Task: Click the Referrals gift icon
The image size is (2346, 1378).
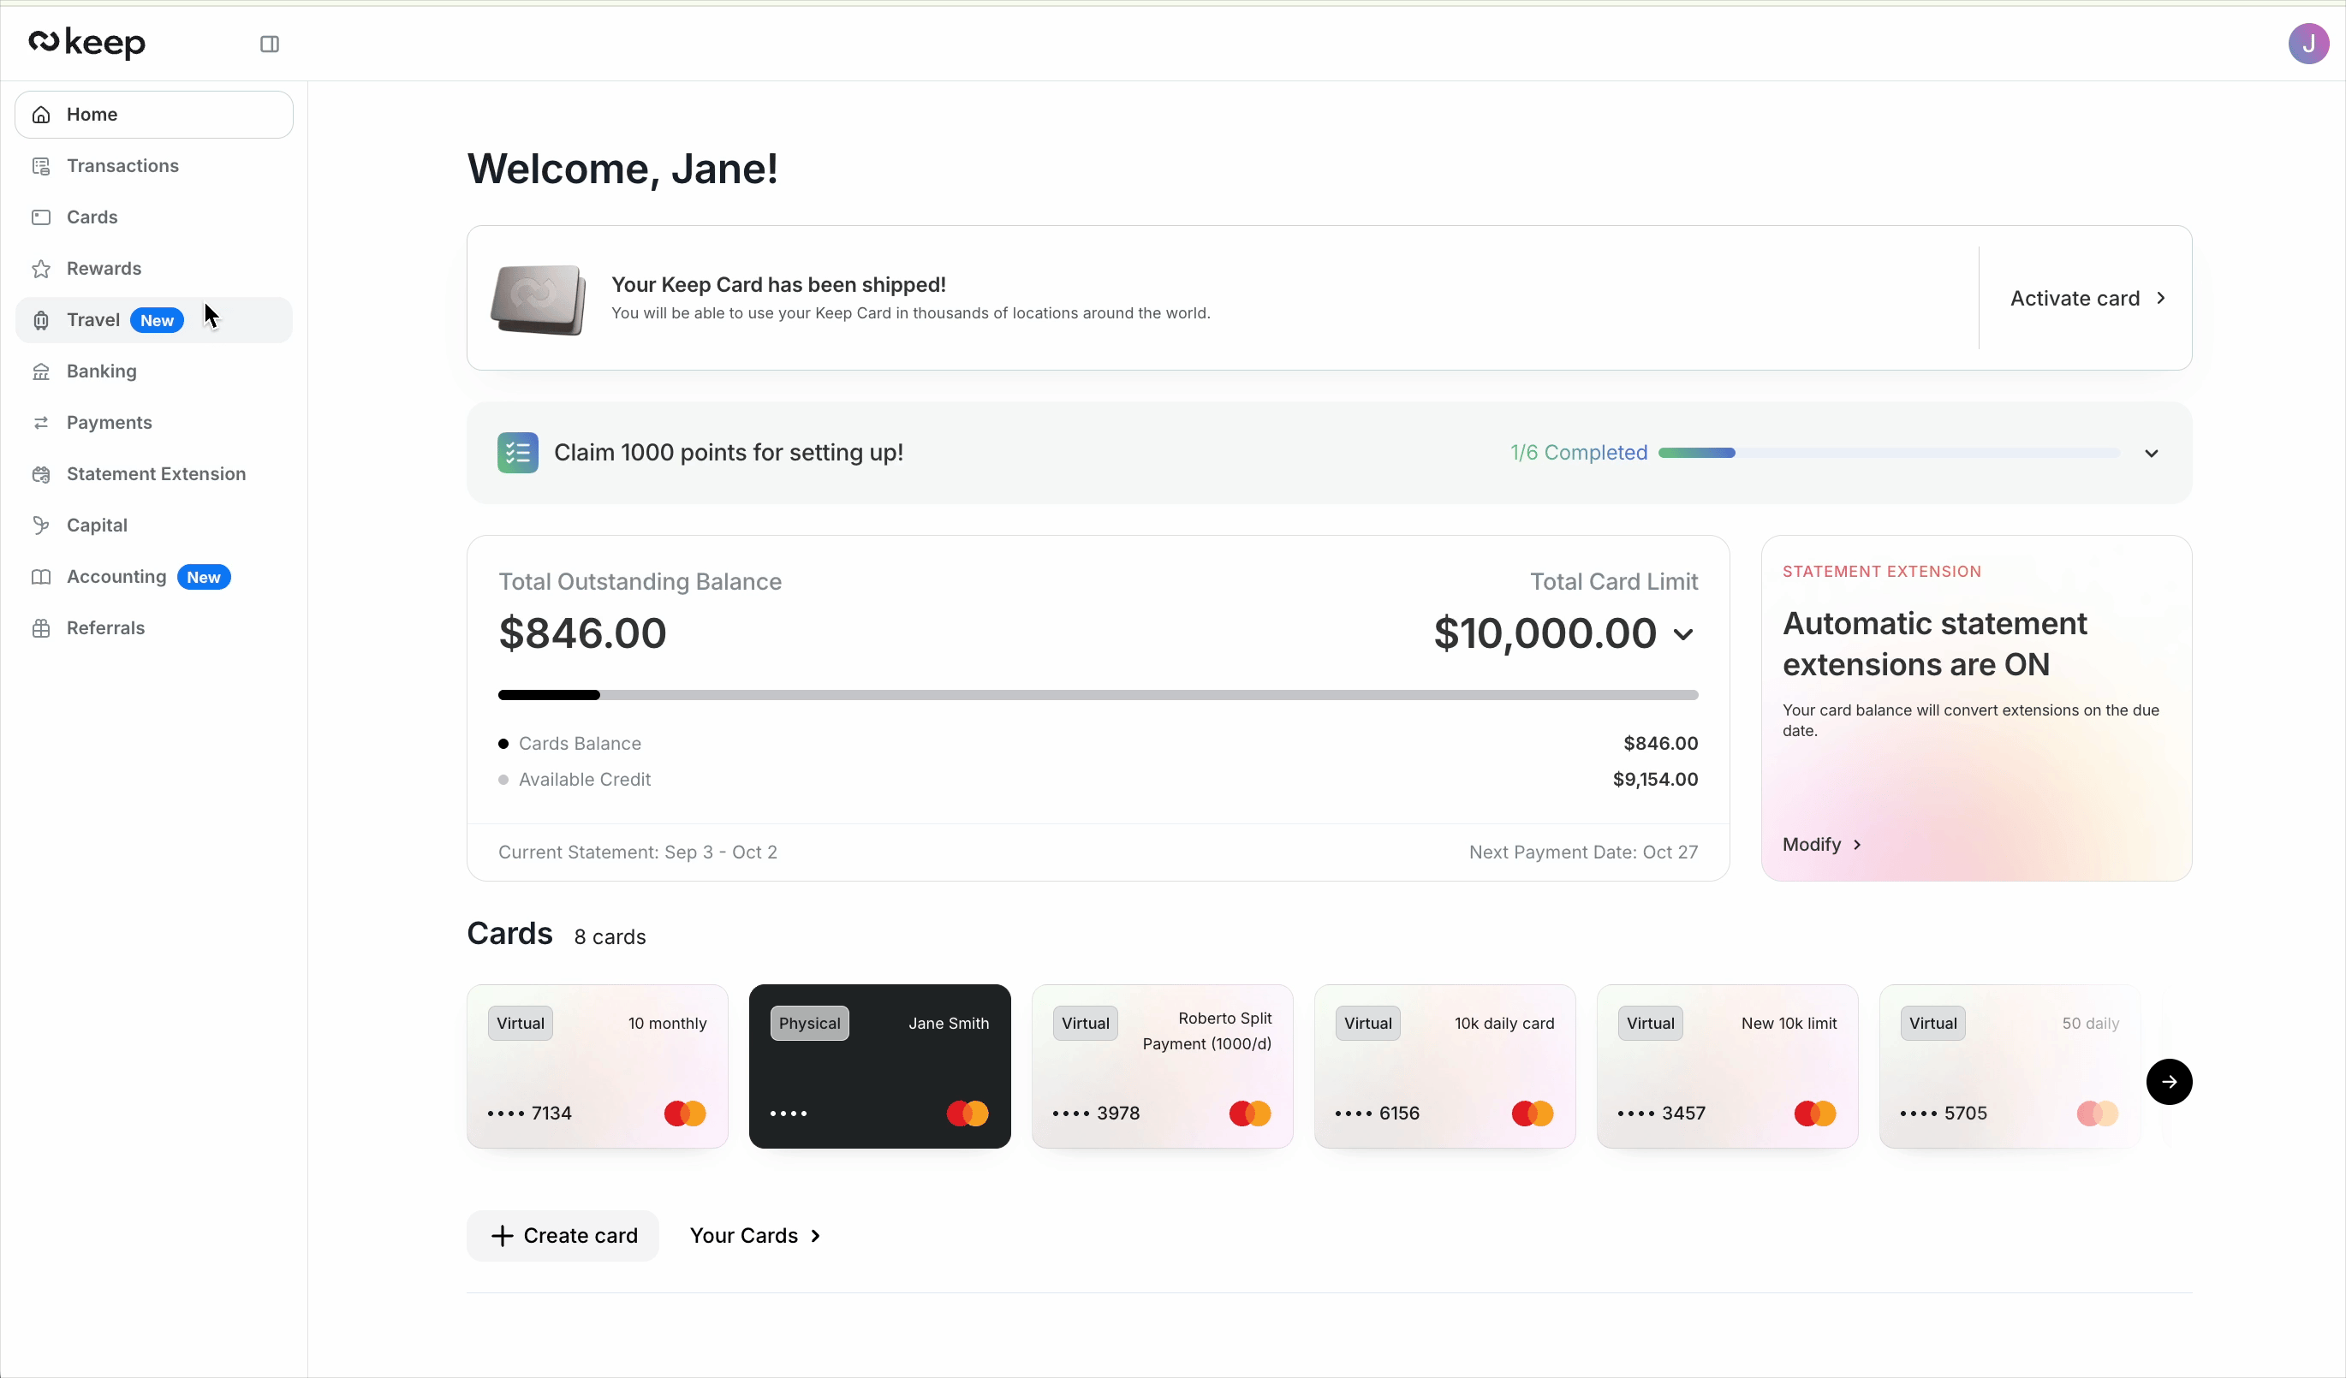Action: click(41, 628)
